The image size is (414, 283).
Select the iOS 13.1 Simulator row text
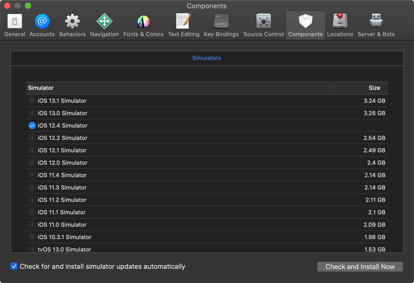click(62, 101)
